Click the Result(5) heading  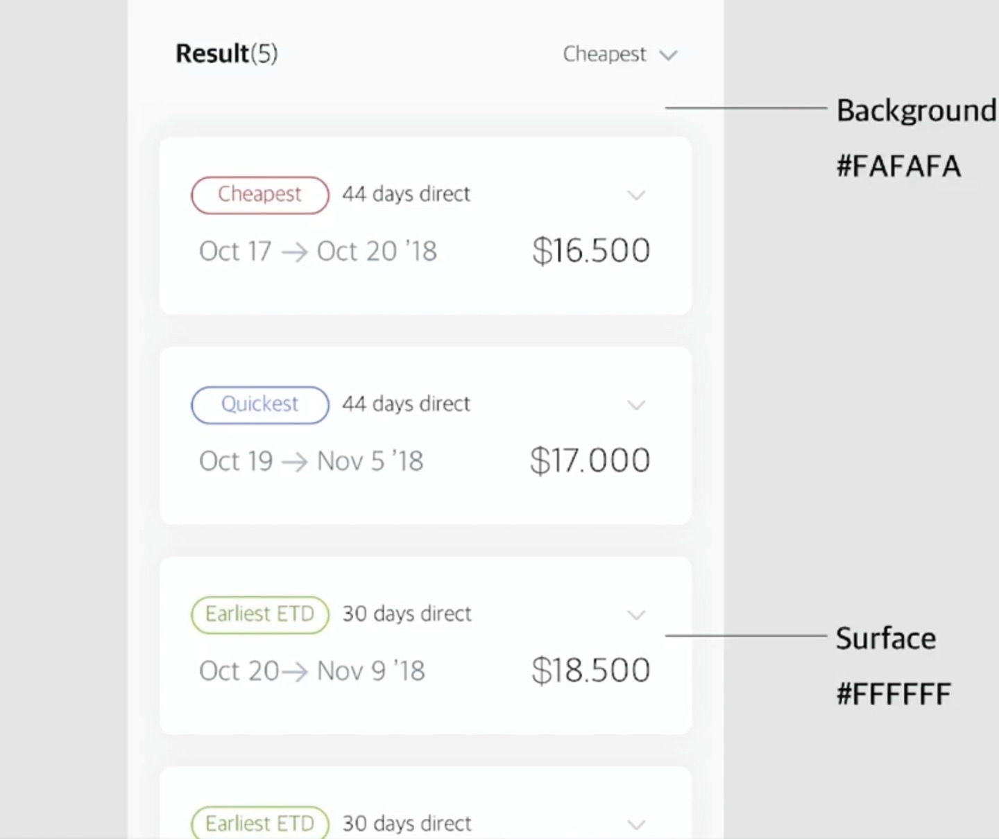tap(226, 53)
